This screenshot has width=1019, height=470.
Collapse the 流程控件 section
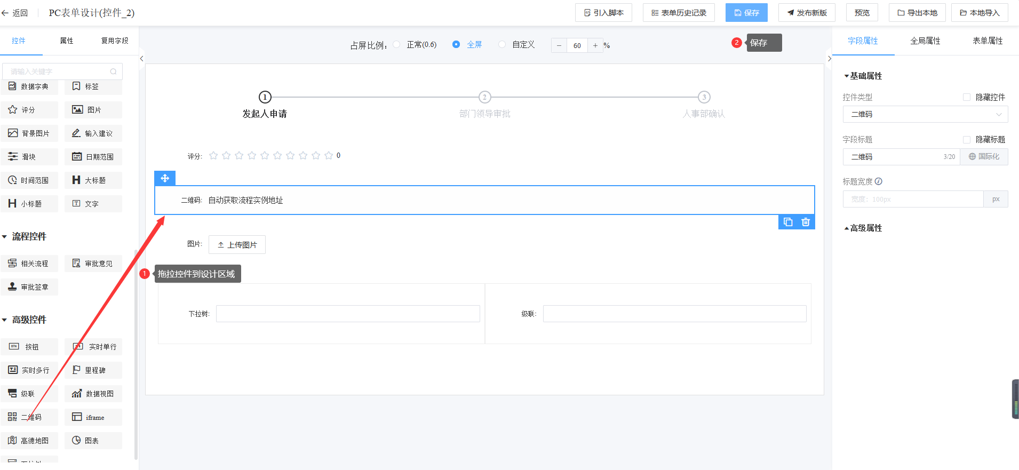coord(4,236)
